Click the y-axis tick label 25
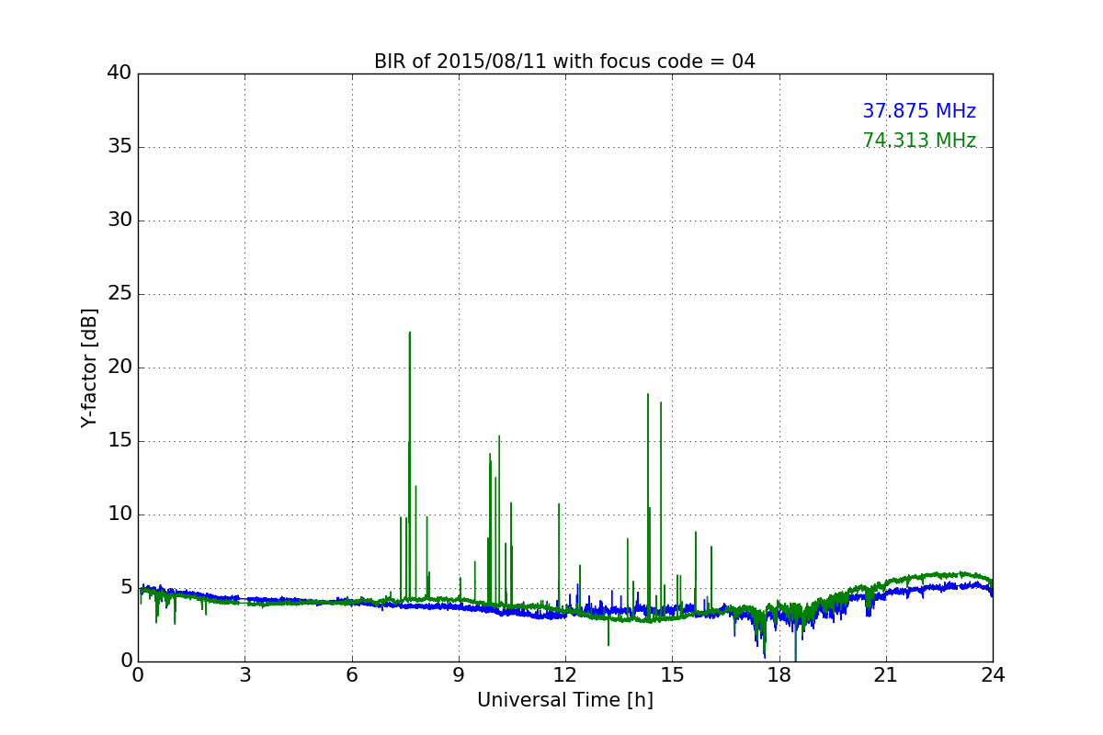1103x735 pixels. 119,294
